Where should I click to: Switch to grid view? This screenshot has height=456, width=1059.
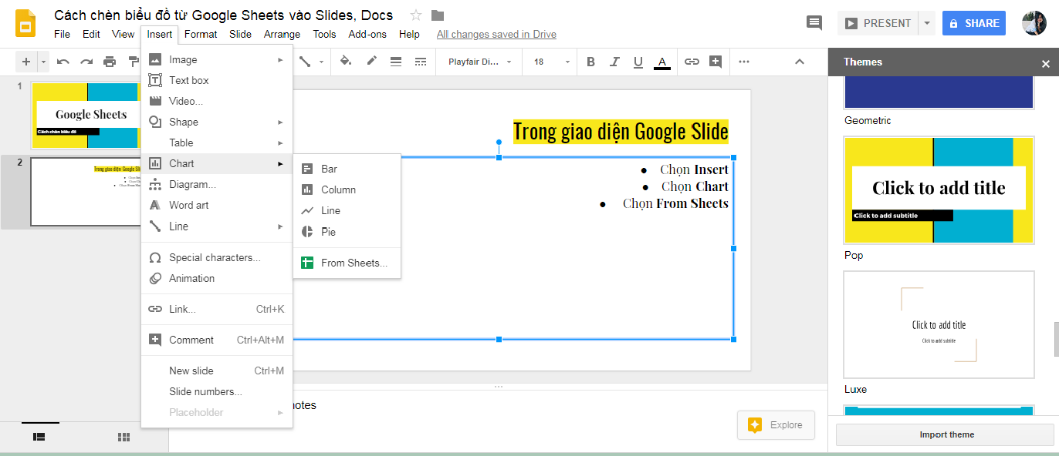pyautogui.click(x=123, y=437)
